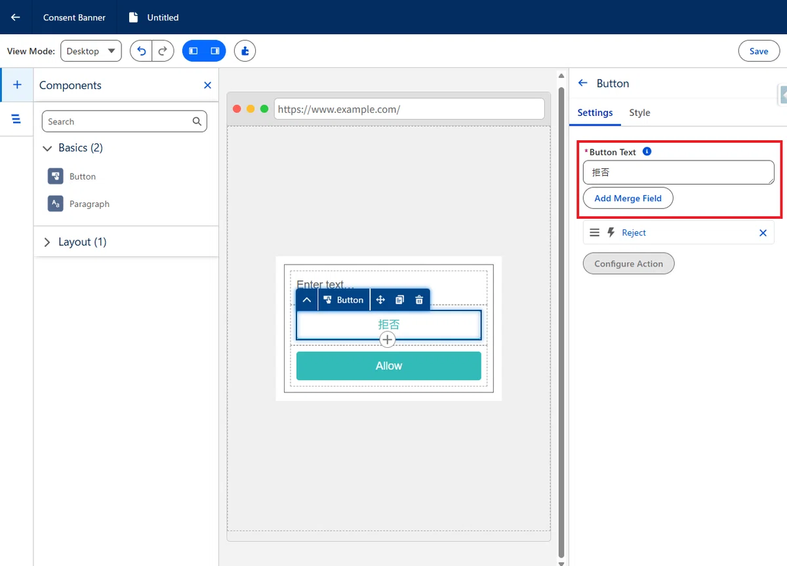Image resolution: width=787 pixels, height=566 pixels.
Task: Switch to the Settings tab
Action: [595, 113]
